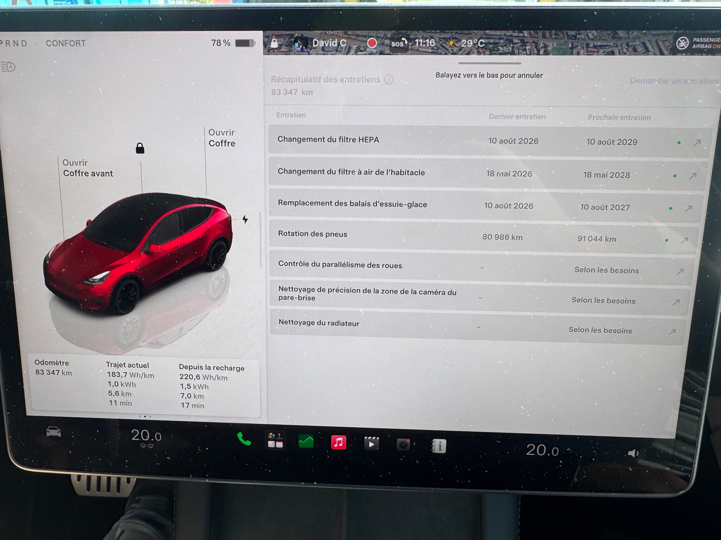Adjust passenger temperature 20.0 beside volume icon
Screen dimensions: 721x540
542,450
